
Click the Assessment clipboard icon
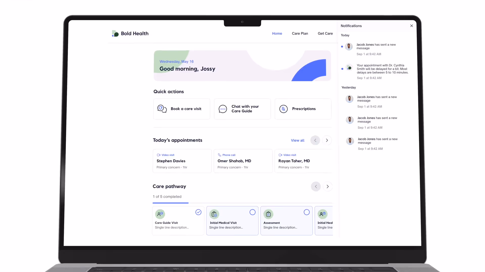click(x=268, y=214)
